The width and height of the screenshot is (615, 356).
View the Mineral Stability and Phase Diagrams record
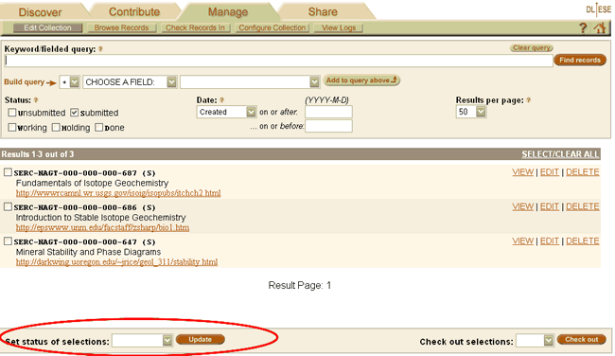[523, 241]
